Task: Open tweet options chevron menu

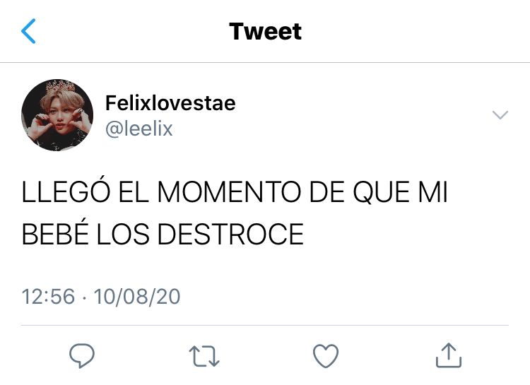Action: coord(500,115)
